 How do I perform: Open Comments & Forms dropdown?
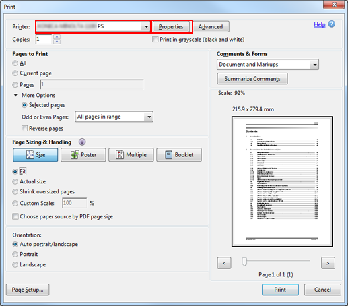268,65
